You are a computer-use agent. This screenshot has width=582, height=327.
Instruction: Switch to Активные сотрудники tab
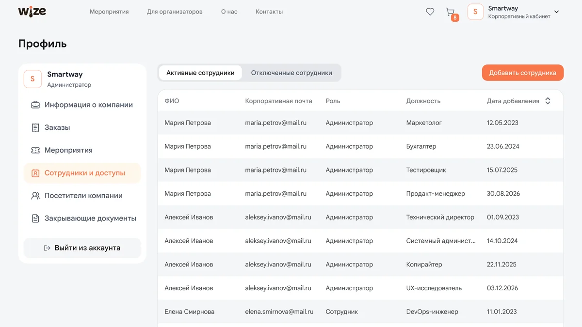click(x=200, y=73)
